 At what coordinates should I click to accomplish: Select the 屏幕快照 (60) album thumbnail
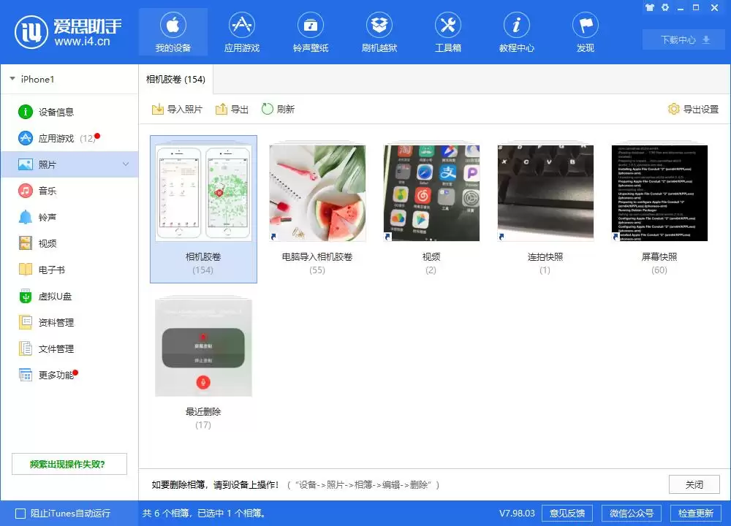[x=659, y=193]
